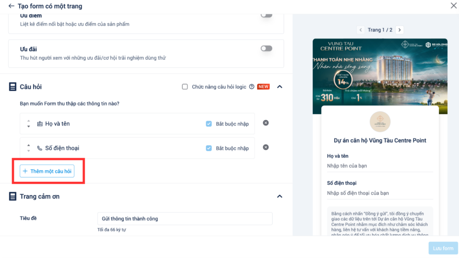This screenshot has height=258, width=459.
Task: Click the Tối đa 66 ký tự hint
Action: 112,230
